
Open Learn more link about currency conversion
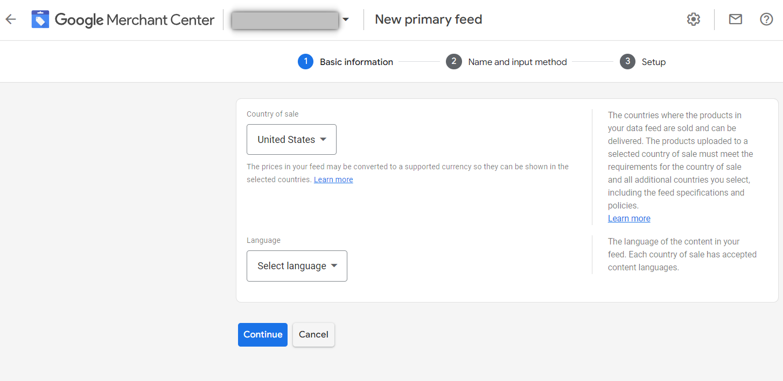coord(333,179)
